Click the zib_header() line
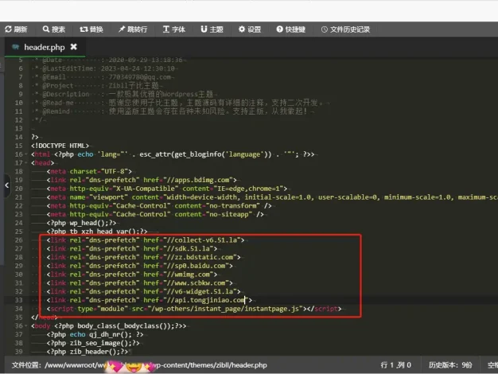498x374 pixels. pyautogui.click(x=88, y=352)
